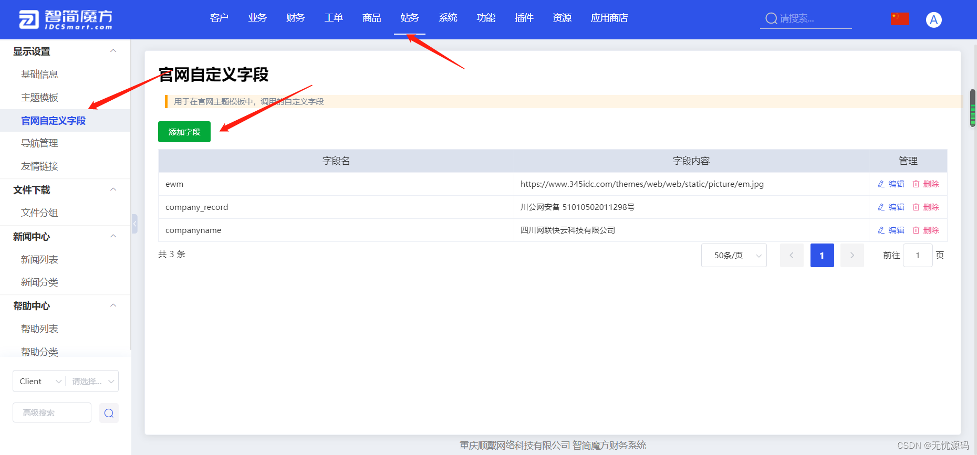Edit the companyname field
977x455 pixels.
tap(891, 230)
